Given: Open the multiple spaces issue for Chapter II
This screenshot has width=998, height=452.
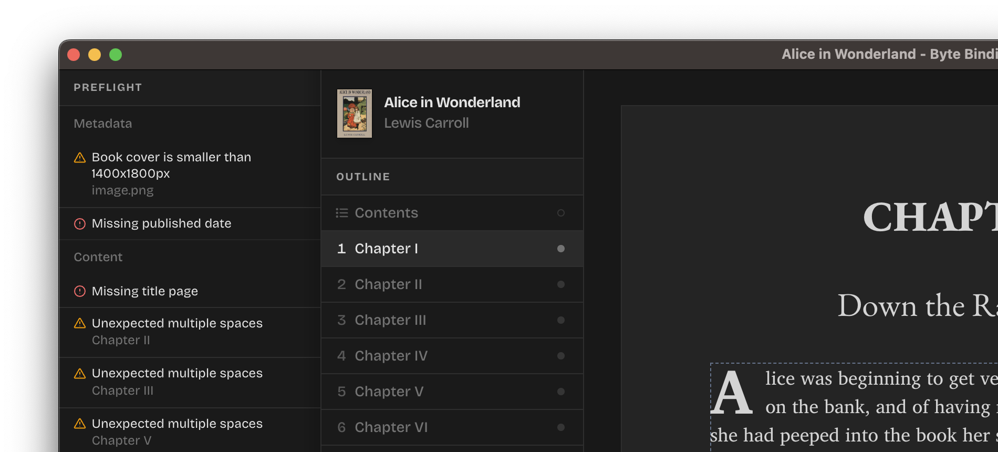Looking at the screenshot, I should click(x=190, y=332).
